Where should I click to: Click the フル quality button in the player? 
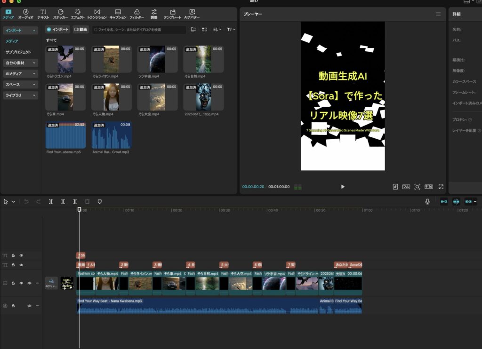tap(406, 187)
